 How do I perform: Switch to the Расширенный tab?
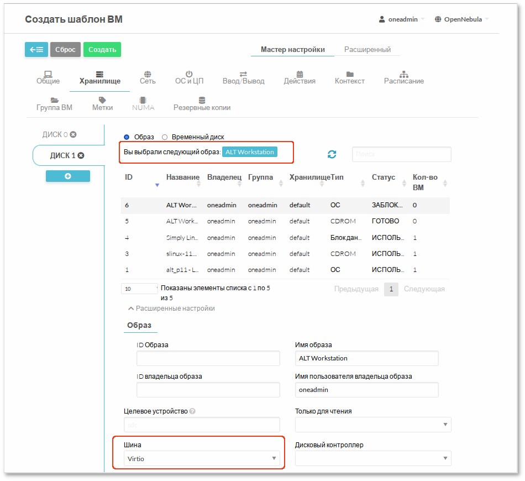(x=368, y=50)
